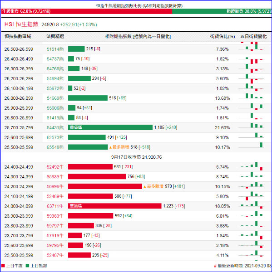
Task: Select index range 26,300-26,399
Action: [19, 69]
